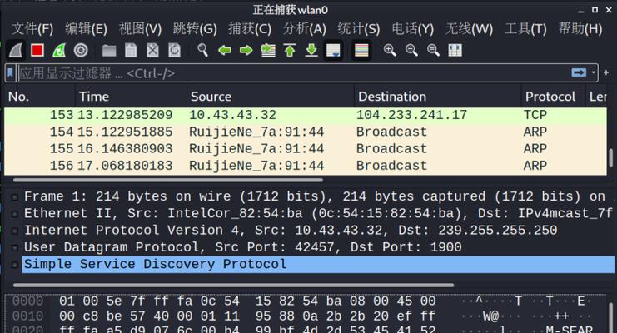Click the filter bookmark icon
Image resolution: width=617 pixels, height=333 pixels.
[10, 72]
